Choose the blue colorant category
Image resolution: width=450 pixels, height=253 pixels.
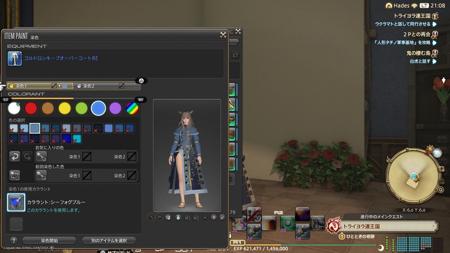(99, 108)
